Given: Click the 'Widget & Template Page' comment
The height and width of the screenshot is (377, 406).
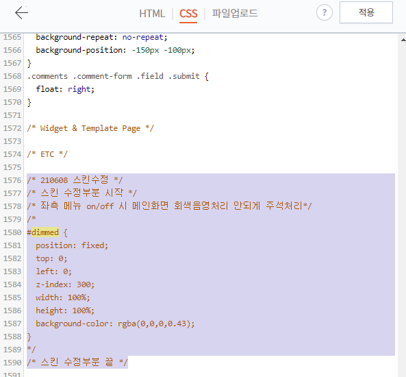Looking at the screenshot, I should pyautogui.click(x=90, y=128).
